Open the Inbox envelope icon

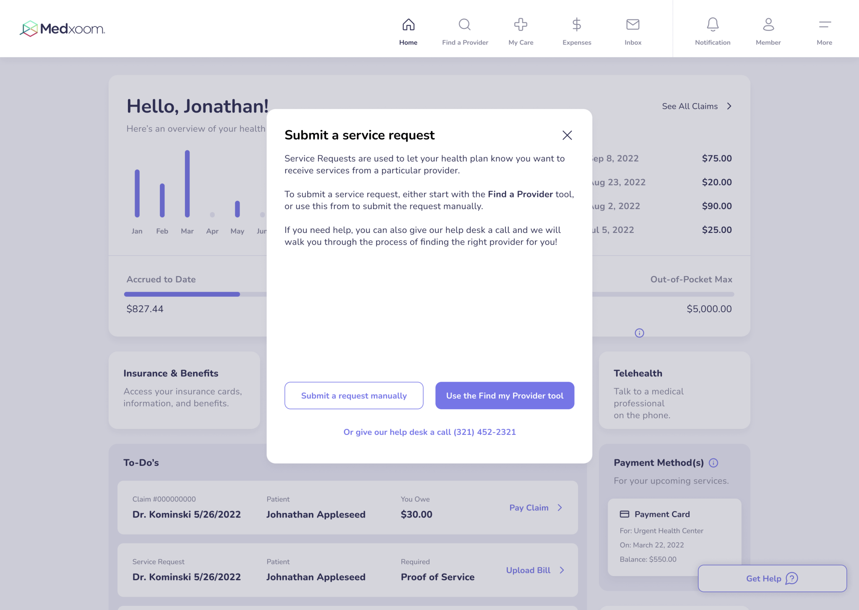pyautogui.click(x=633, y=25)
